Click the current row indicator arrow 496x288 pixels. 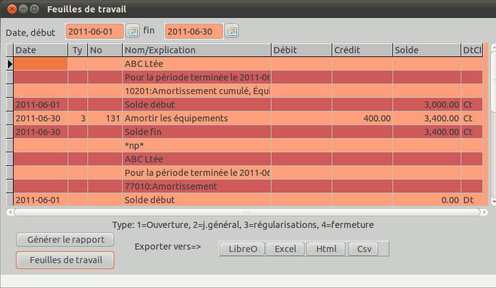(x=9, y=64)
